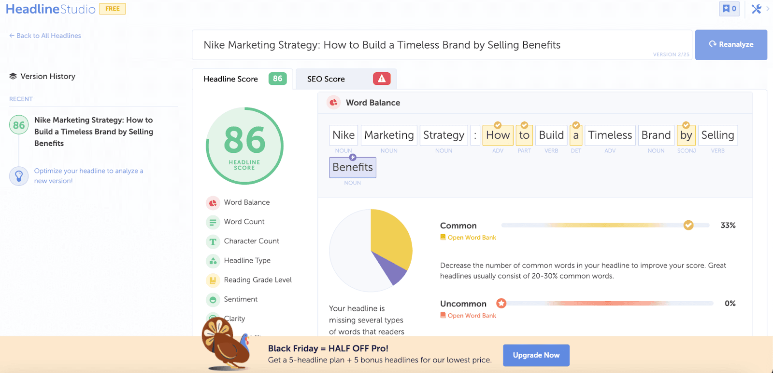Click the Headline Type shapes icon
This screenshot has width=773, height=373.
pos(213,261)
